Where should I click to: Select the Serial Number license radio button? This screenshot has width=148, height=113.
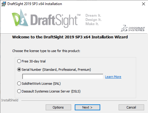pyautogui.click(x=19, y=70)
